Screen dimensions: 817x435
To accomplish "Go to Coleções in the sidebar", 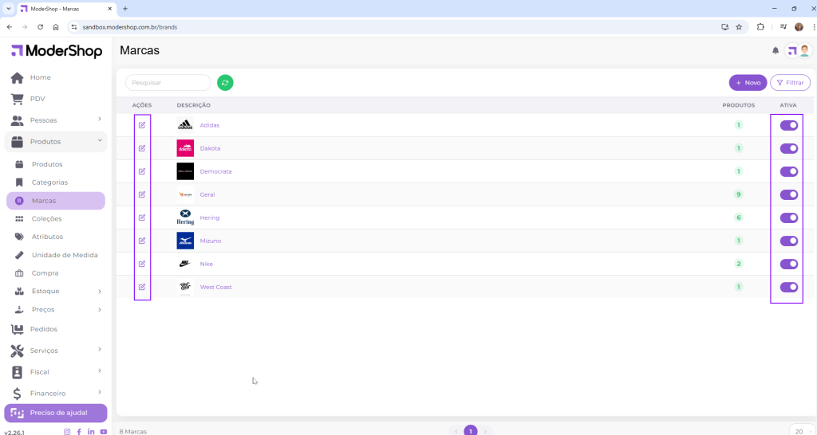I will [46, 218].
